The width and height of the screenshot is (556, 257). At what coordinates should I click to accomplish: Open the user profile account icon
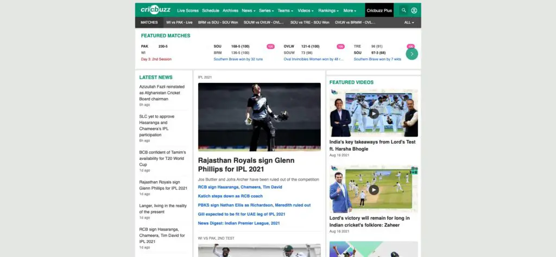[414, 10]
